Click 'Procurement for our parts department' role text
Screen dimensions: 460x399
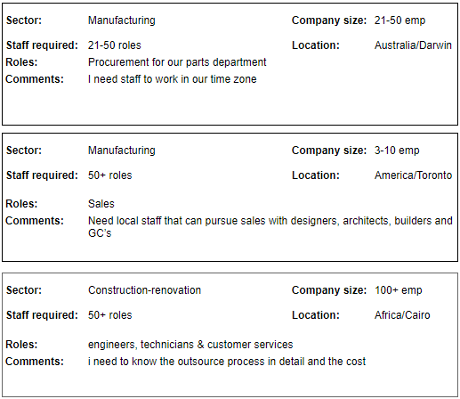click(177, 62)
